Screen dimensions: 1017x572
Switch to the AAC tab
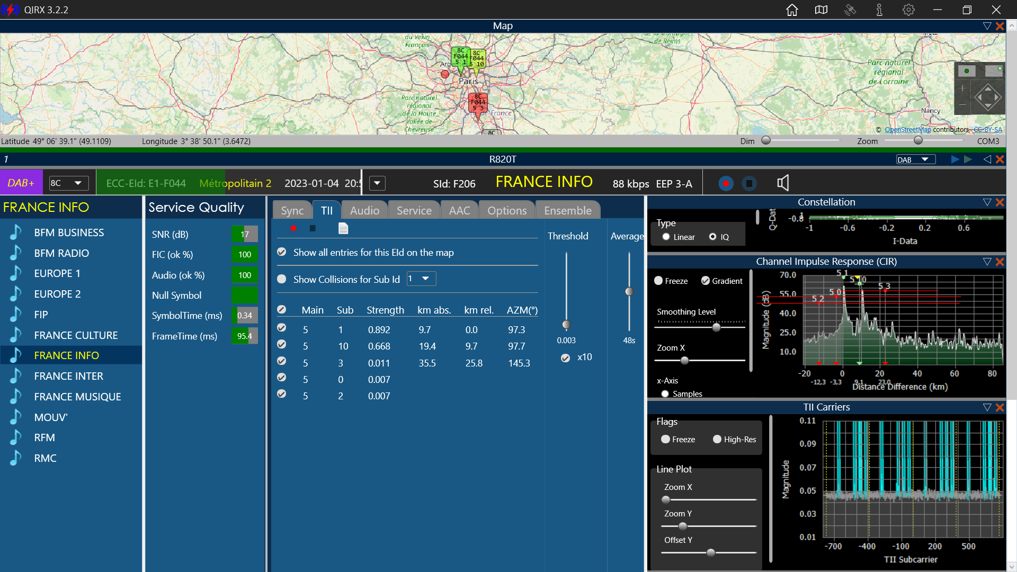(x=460, y=210)
